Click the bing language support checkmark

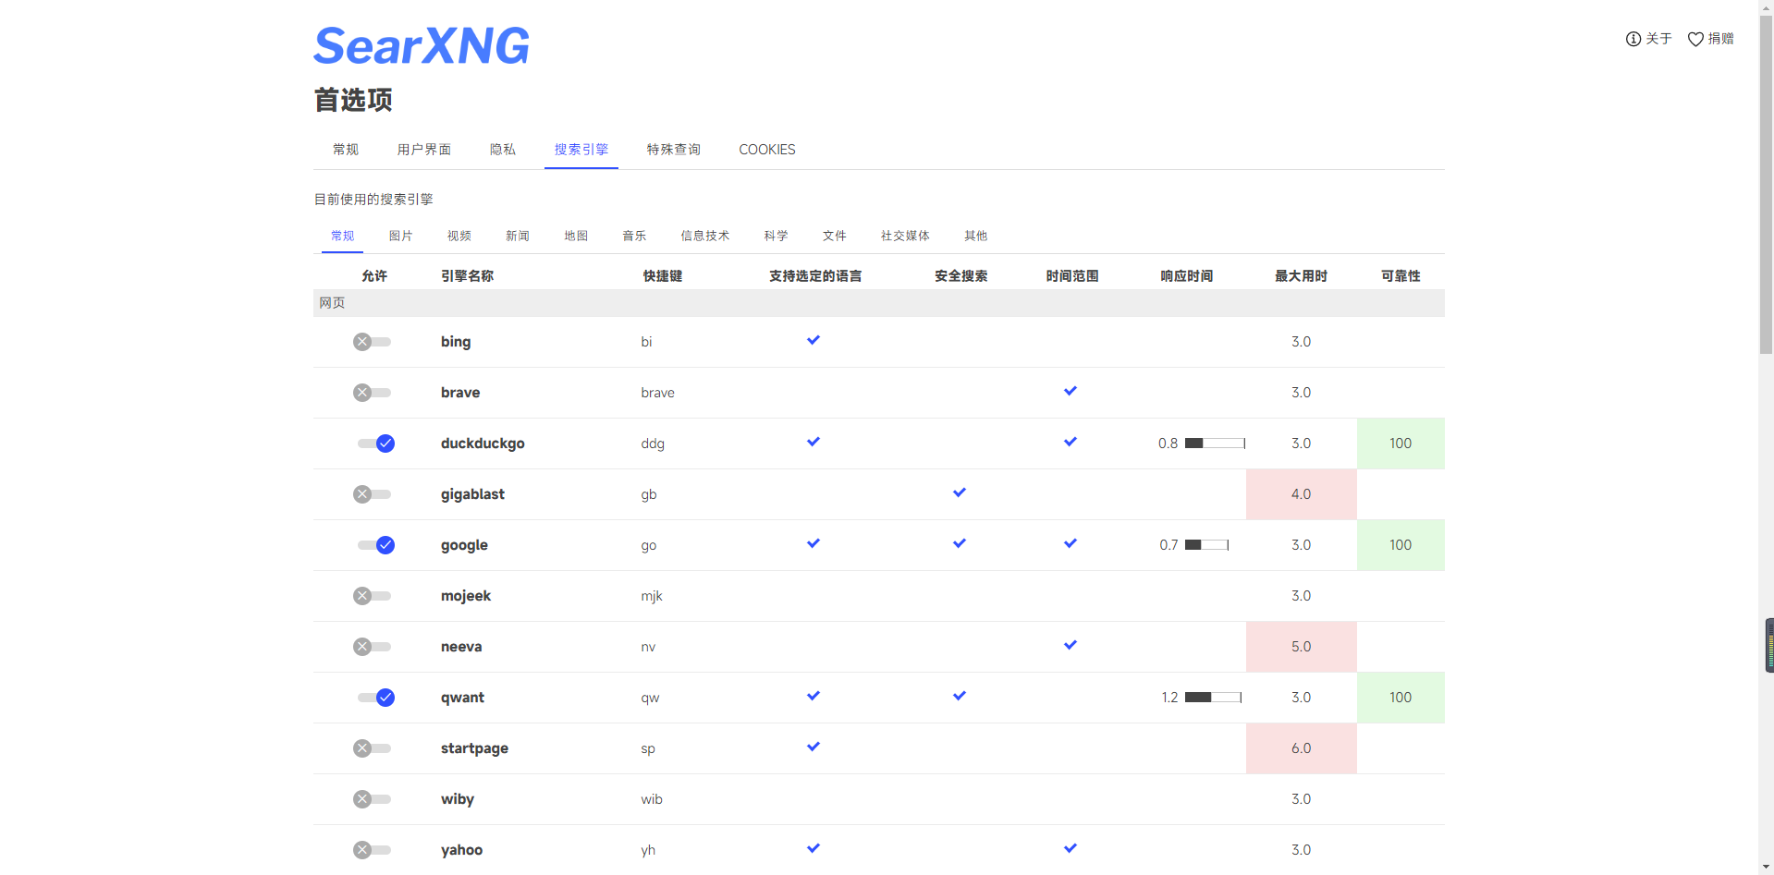(x=814, y=341)
